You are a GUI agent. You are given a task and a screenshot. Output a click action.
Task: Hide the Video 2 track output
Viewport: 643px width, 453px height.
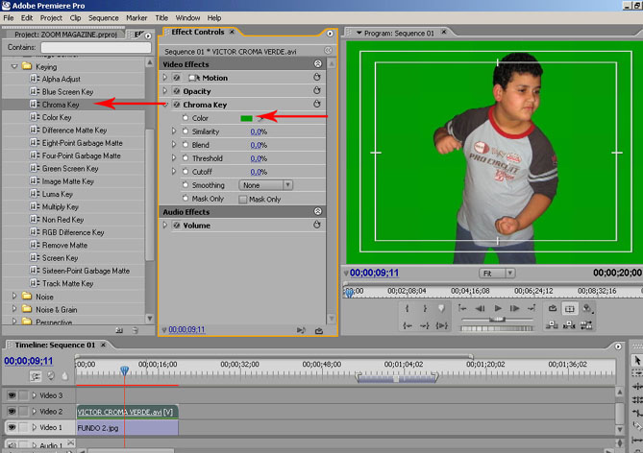[x=12, y=411]
